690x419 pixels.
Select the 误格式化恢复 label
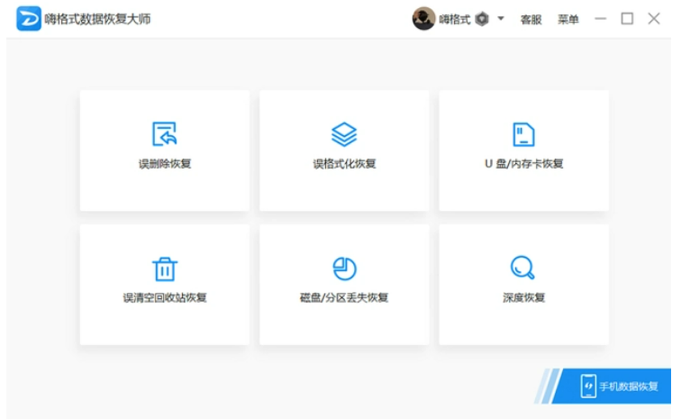(344, 164)
